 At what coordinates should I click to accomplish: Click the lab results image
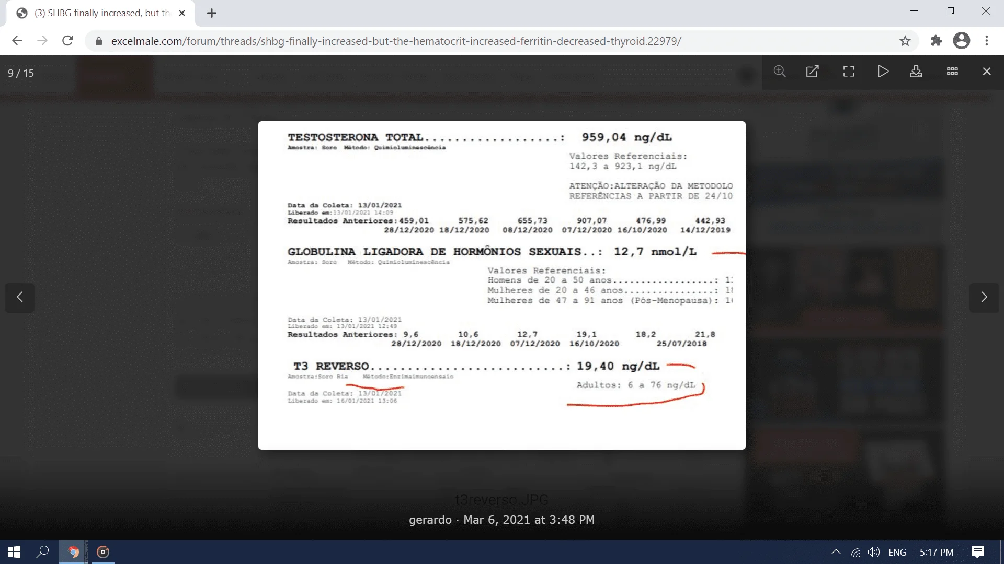pyautogui.click(x=501, y=285)
